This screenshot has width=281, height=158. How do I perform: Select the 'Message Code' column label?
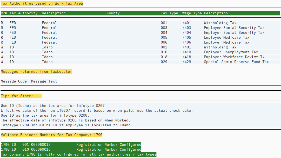click(14, 81)
